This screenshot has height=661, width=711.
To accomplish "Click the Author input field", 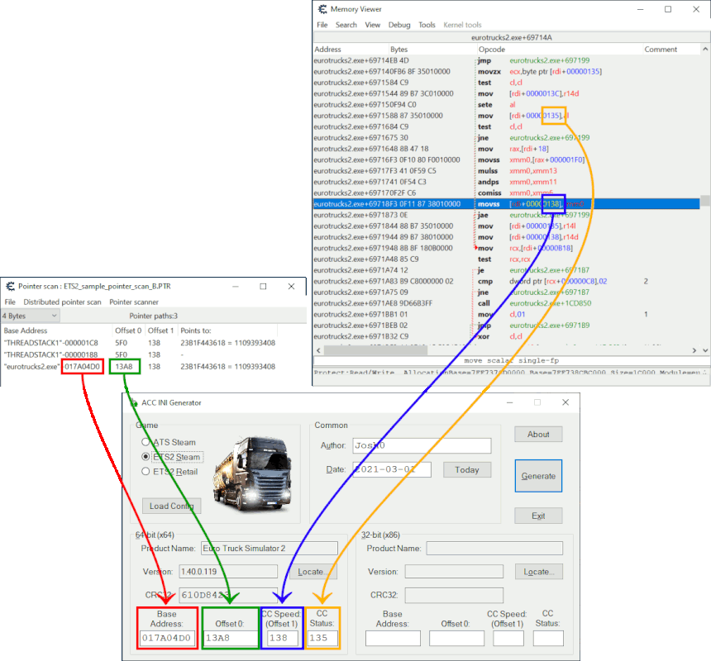I will tap(422, 445).
